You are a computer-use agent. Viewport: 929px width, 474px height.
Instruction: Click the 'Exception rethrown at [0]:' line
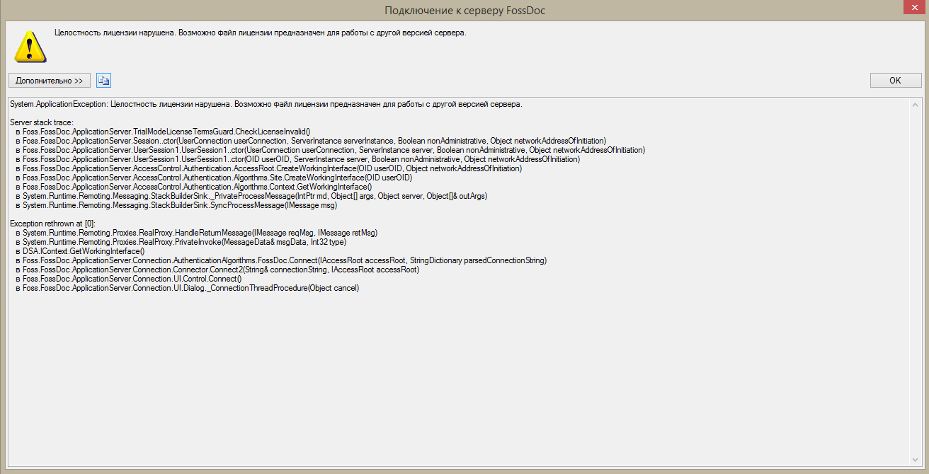pyautogui.click(x=52, y=224)
